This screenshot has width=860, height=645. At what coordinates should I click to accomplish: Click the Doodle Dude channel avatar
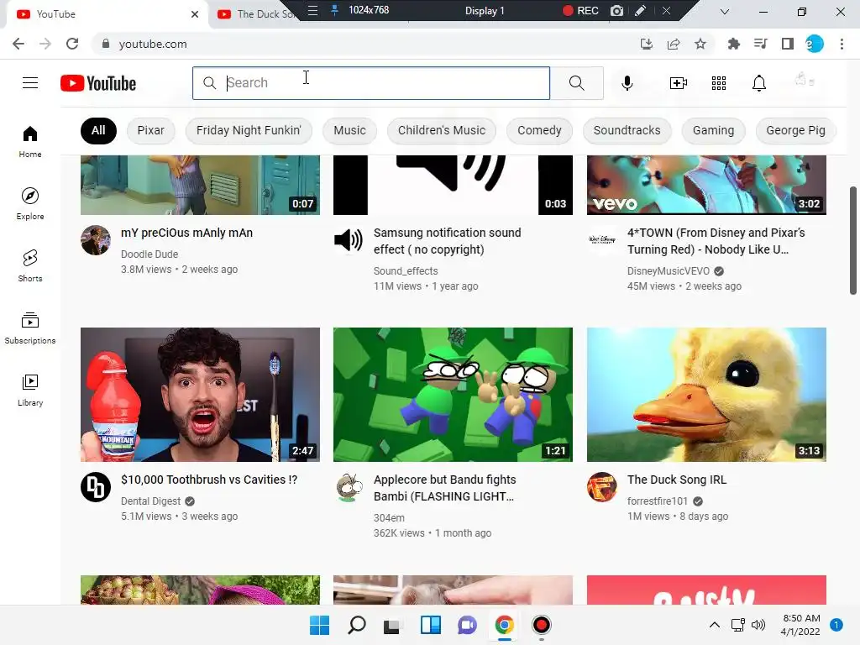[x=96, y=240]
